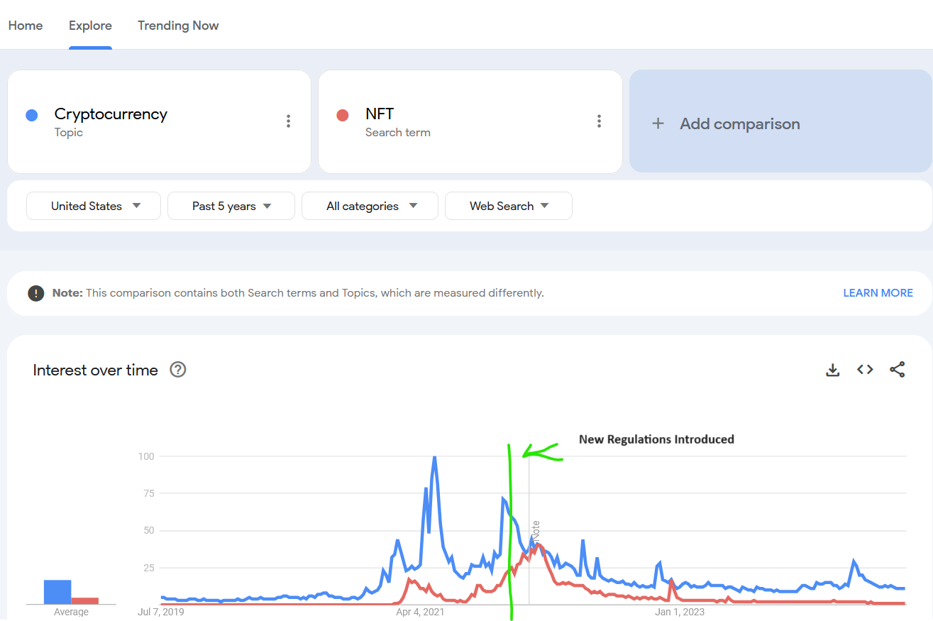Click the red dot next to NFT
The height and width of the screenshot is (621, 933).
343,115
